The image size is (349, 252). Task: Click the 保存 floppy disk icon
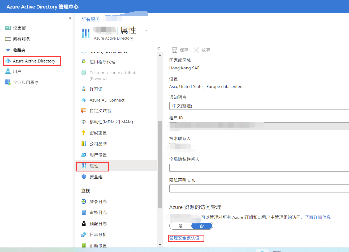pyautogui.click(x=175, y=50)
